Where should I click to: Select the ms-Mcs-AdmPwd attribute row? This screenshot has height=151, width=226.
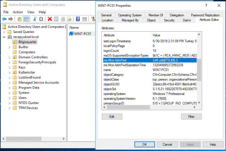[150, 60]
